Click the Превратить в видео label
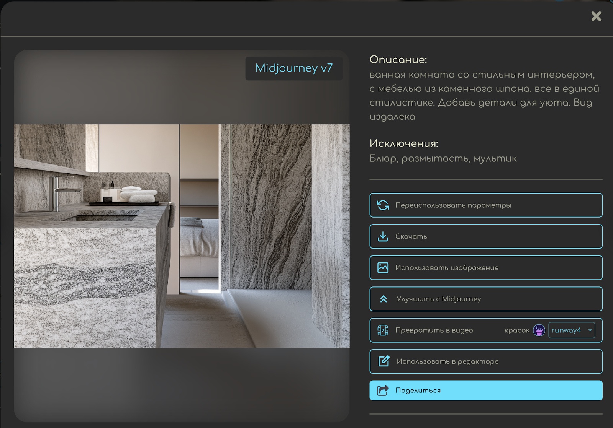 coord(434,330)
